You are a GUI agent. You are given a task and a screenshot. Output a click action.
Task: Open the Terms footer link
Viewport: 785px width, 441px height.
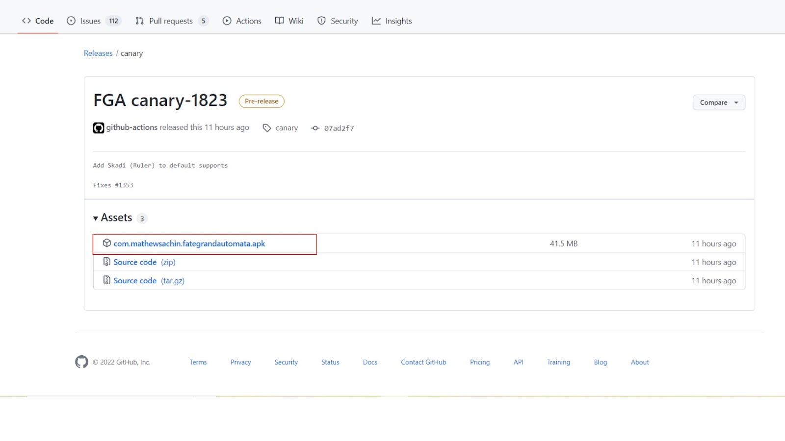pos(198,362)
